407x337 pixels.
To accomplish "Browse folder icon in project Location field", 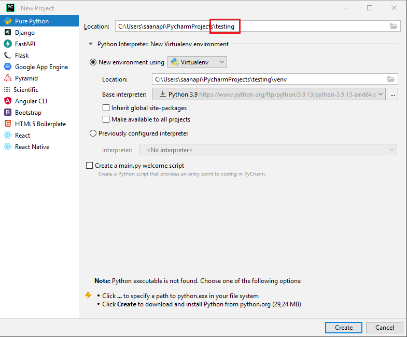I will coord(394,26).
